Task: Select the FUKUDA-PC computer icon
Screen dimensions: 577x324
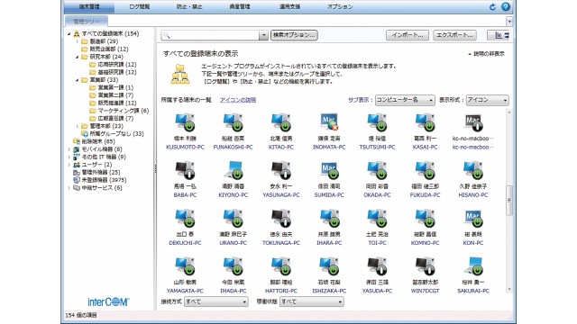Action: point(425,170)
